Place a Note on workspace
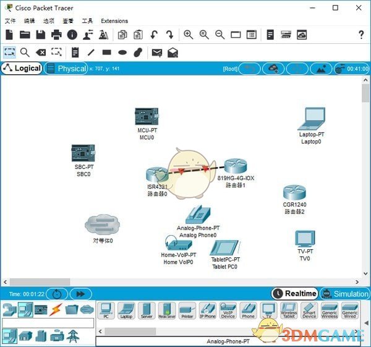The image size is (371, 347). click(75, 53)
